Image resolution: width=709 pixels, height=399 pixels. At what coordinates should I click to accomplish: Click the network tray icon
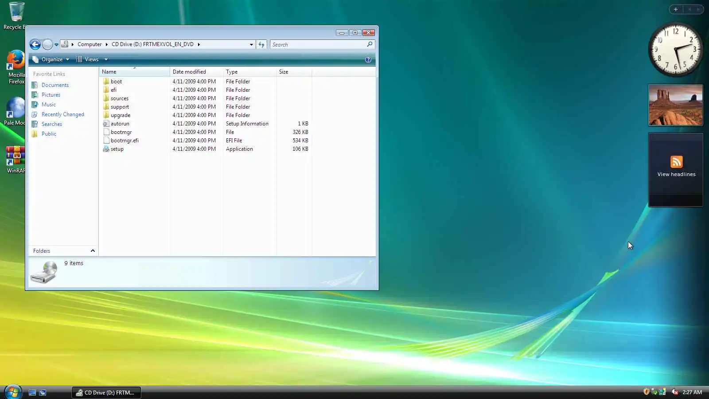662,392
